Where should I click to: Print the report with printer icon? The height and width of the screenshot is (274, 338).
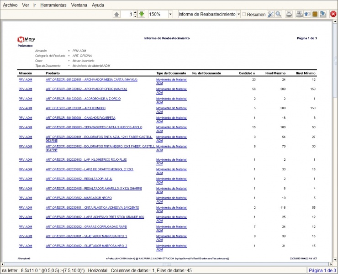coord(289,15)
